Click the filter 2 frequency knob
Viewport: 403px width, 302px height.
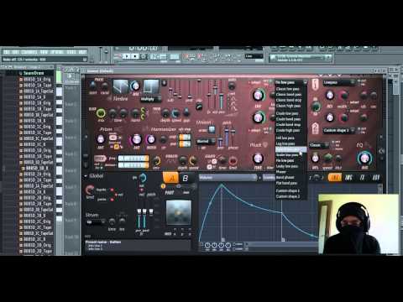[x=258, y=117]
